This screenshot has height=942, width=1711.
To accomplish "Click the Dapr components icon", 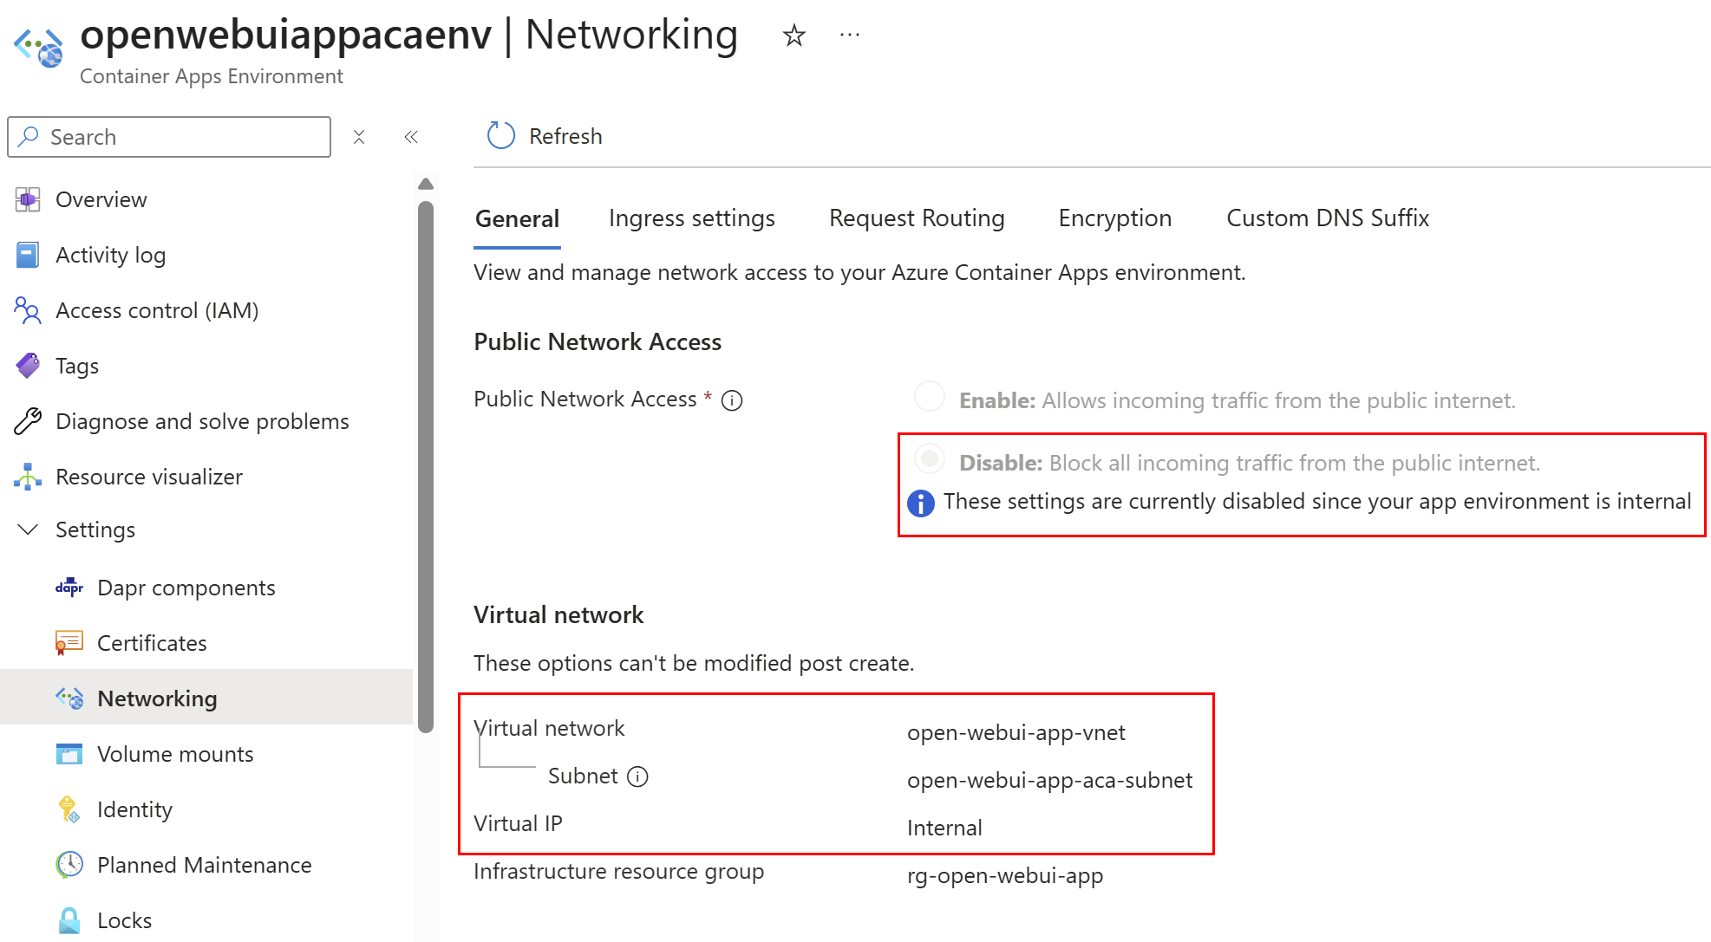I will (x=69, y=588).
